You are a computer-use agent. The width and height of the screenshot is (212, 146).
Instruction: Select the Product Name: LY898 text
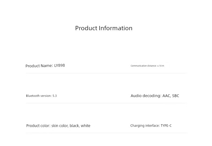pos(45,66)
